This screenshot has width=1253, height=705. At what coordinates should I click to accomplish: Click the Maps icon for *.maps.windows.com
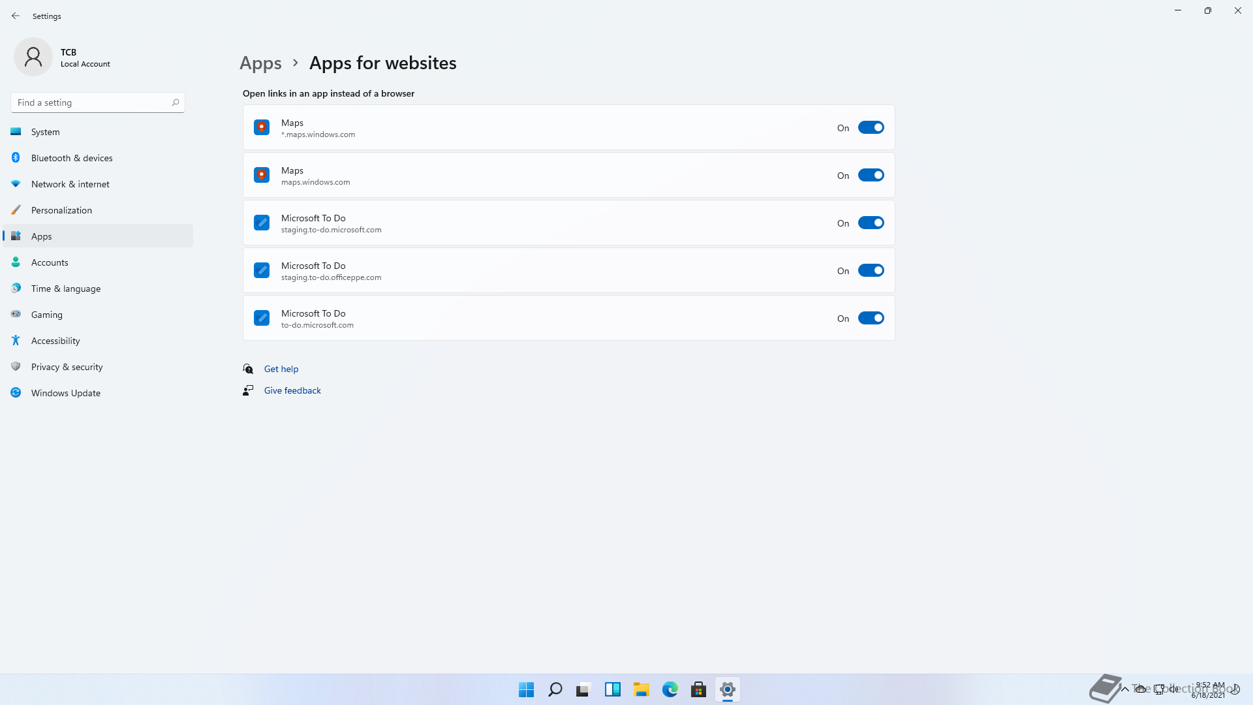(262, 127)
